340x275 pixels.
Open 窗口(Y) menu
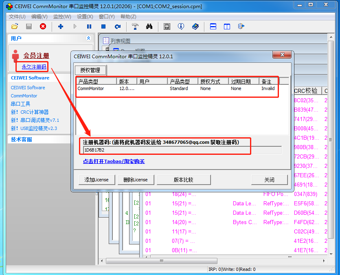tap(106, 17)
